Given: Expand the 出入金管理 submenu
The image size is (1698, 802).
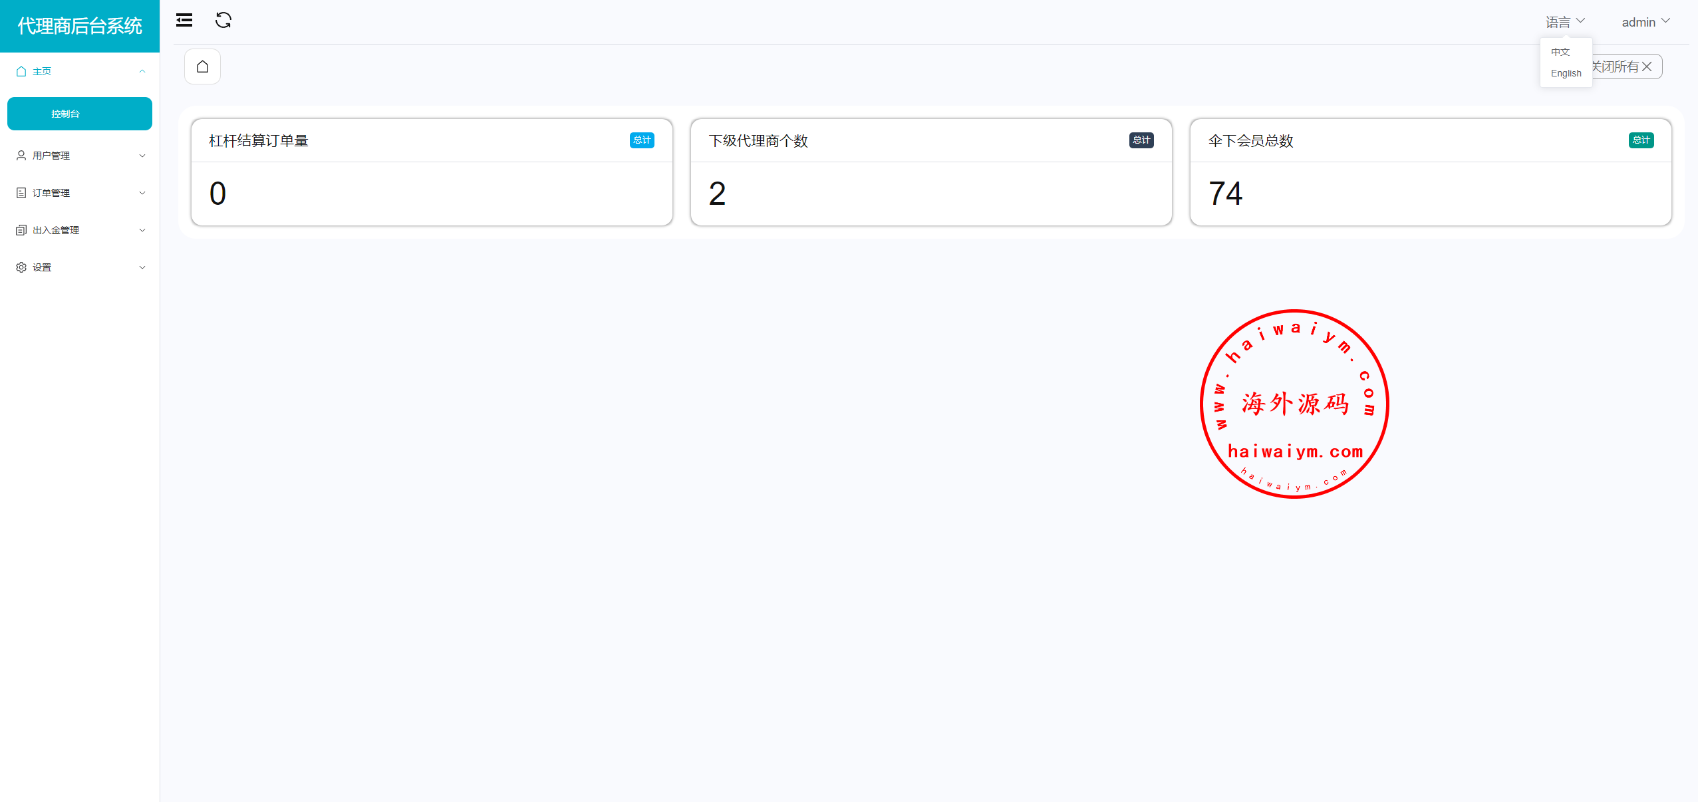Looking at the screenshot, I should (142, 230).
